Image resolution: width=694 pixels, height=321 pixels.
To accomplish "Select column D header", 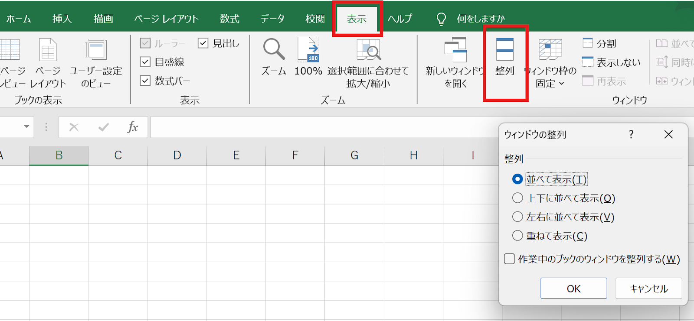I will 177,155.
